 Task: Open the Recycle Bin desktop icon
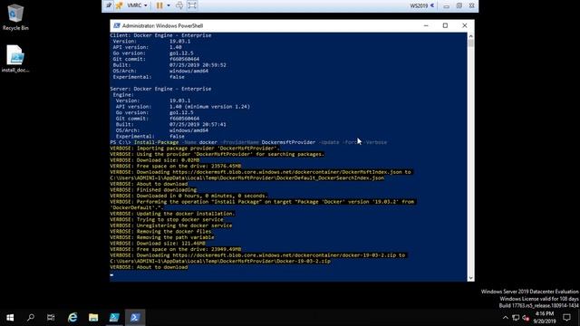[15, 17]
